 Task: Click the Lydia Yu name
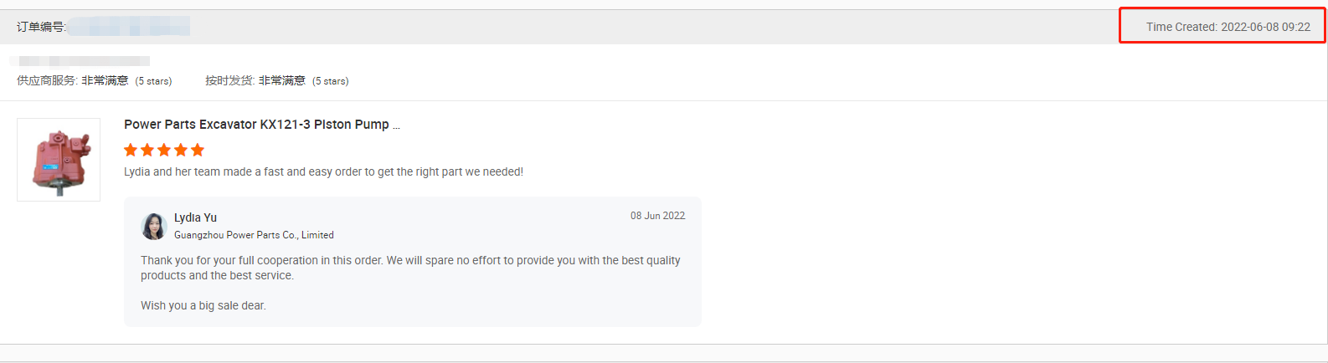(195, 217)
